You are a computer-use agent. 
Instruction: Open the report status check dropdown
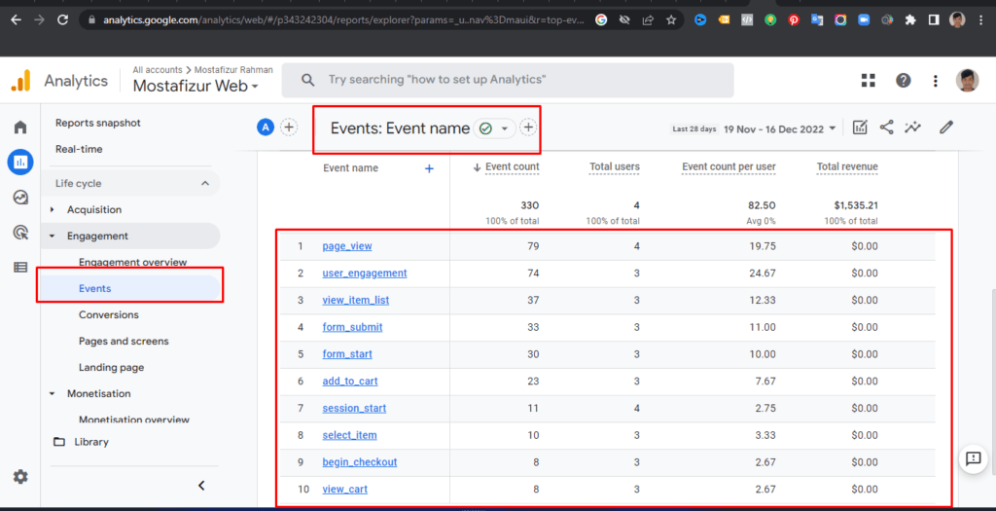(494, 128)
